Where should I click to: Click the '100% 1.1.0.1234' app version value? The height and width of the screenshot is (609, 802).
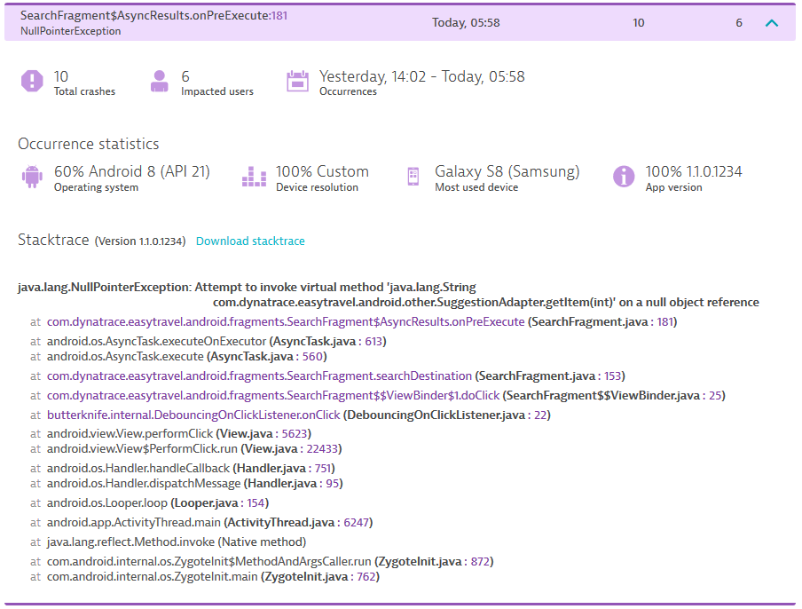point(694,171)
